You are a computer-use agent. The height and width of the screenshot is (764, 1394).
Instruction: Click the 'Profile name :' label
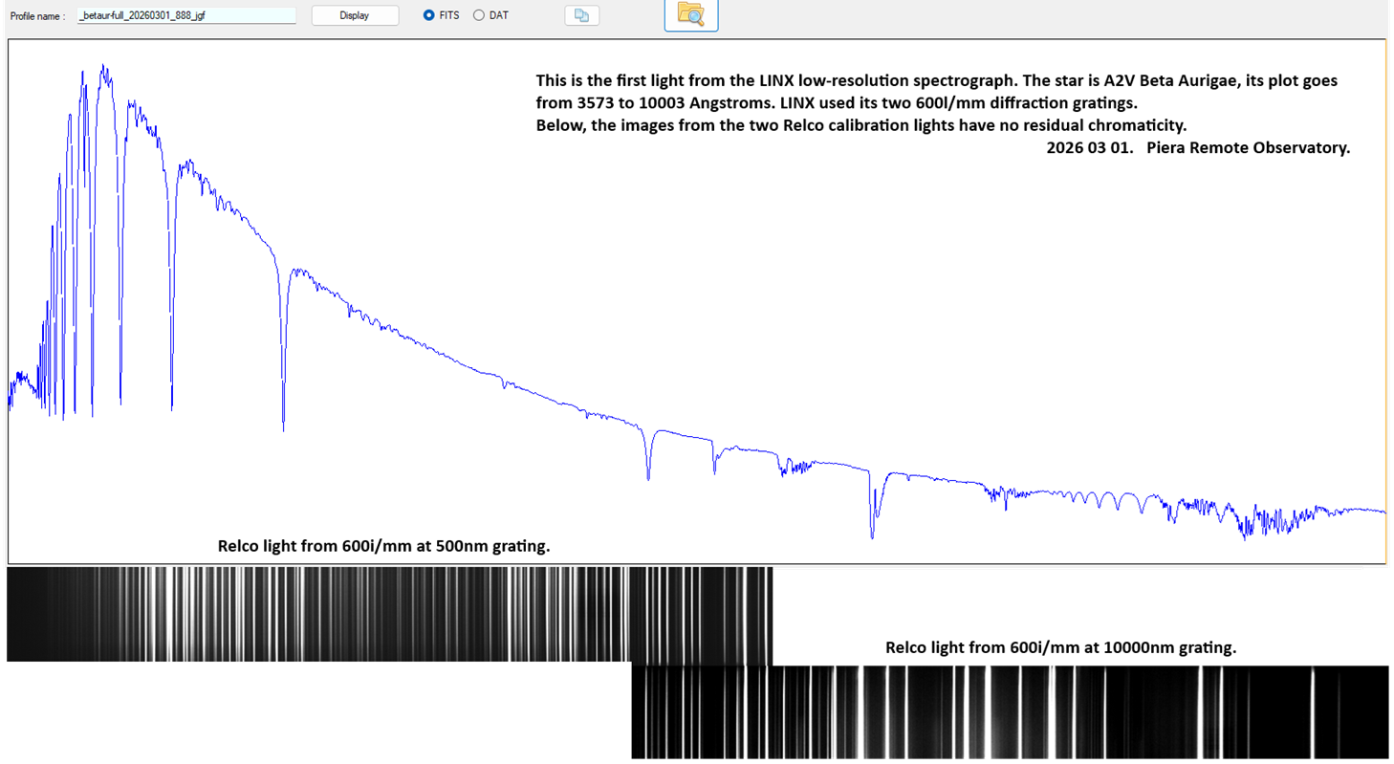(38, 16)
